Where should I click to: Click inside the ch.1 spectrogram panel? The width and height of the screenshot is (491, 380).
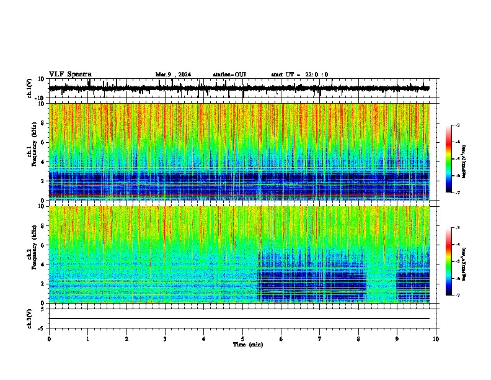(239, 152)
